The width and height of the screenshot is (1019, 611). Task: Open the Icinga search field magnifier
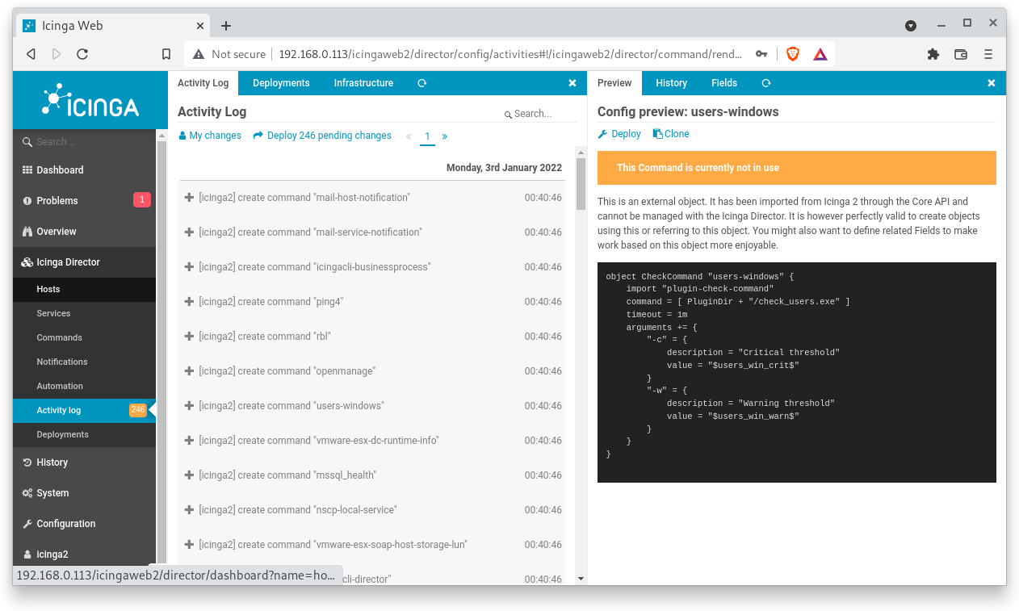pos(27,140)
